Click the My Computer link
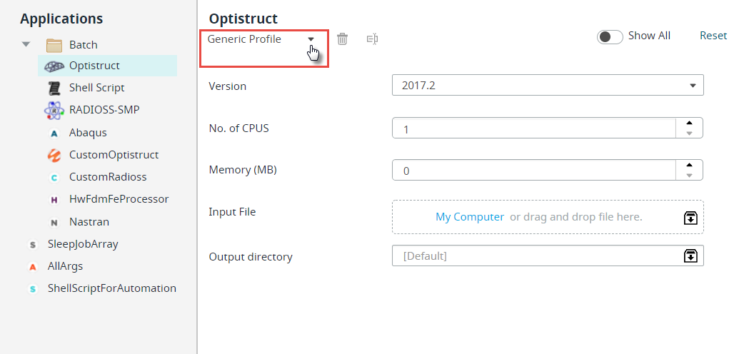The image size is (739, 354). [470, 217]
